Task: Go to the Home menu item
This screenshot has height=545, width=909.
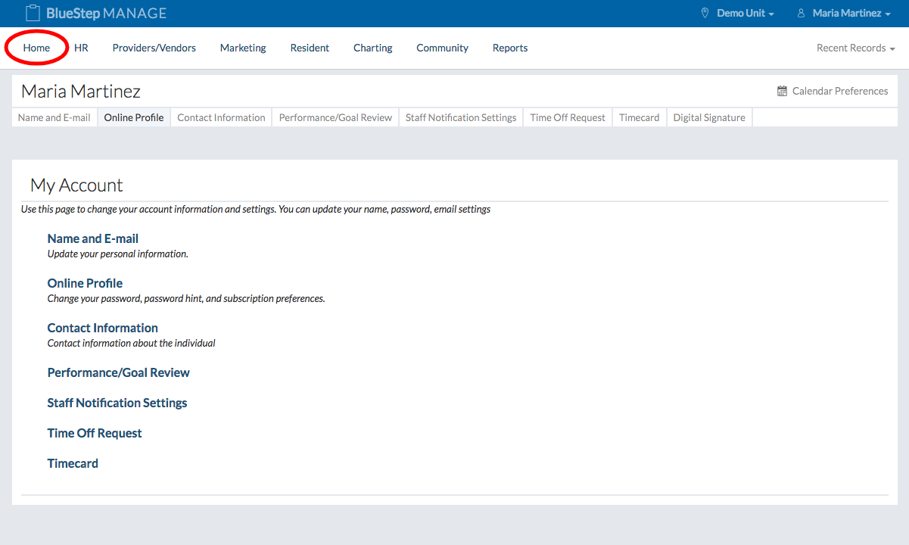Action: [x=36, y=48]
